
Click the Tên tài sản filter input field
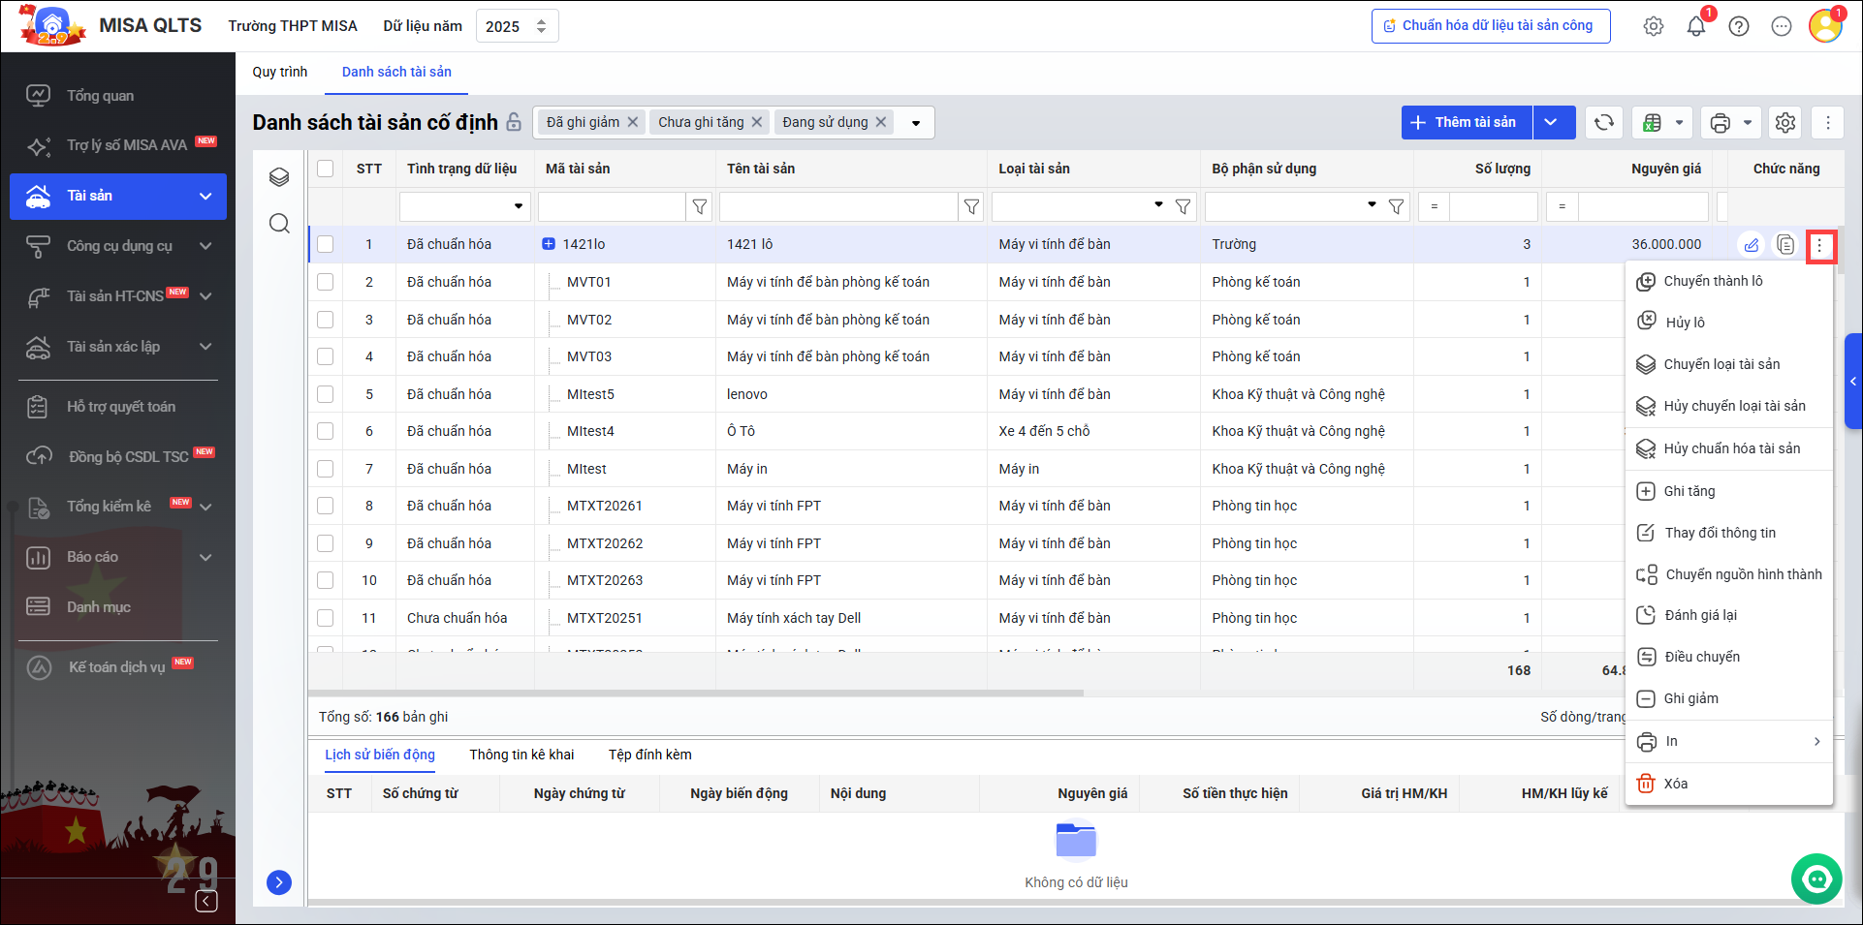(838, 206)
